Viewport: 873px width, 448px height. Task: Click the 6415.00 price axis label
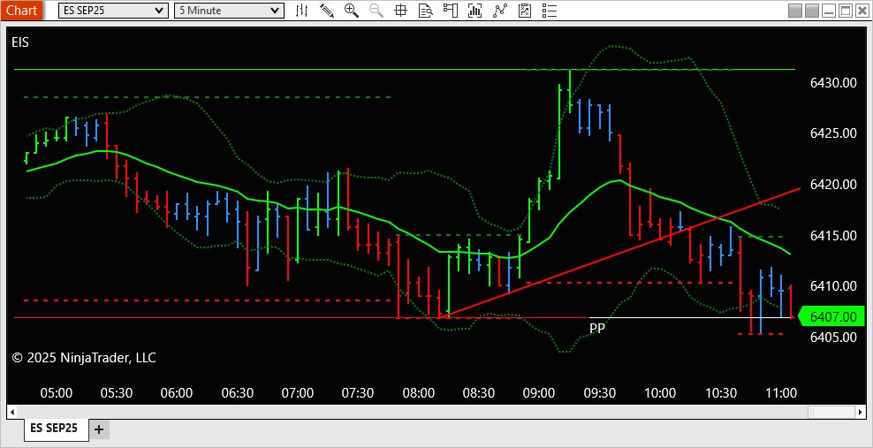[832, 235]
